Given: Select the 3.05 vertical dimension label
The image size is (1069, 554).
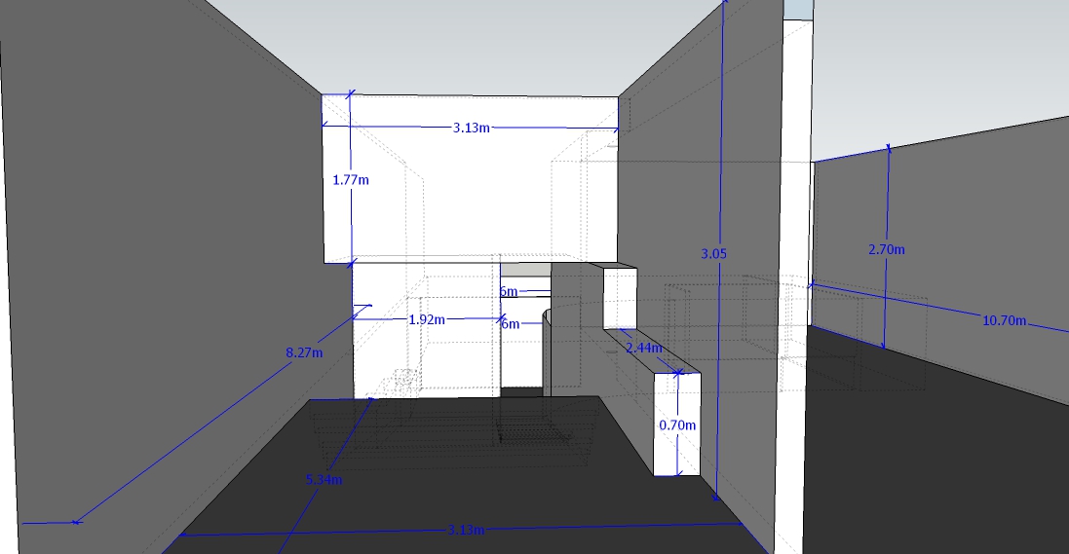Looking at the screenshot, I should (x=712, y=253).
